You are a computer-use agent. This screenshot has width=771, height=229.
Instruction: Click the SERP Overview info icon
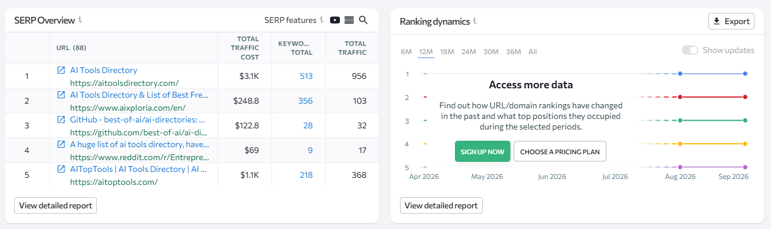80,20
